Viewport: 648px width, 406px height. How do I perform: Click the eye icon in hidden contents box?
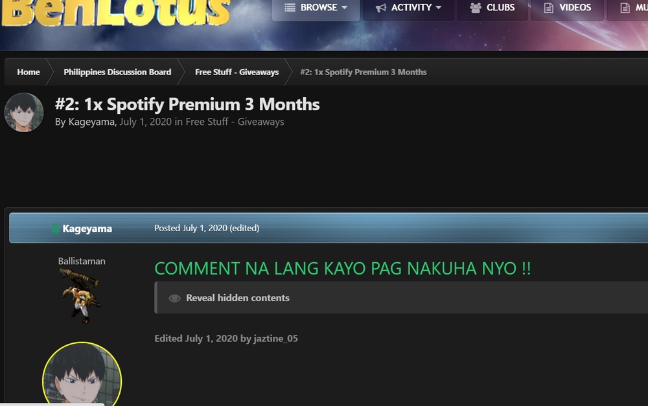click(174, 299)
